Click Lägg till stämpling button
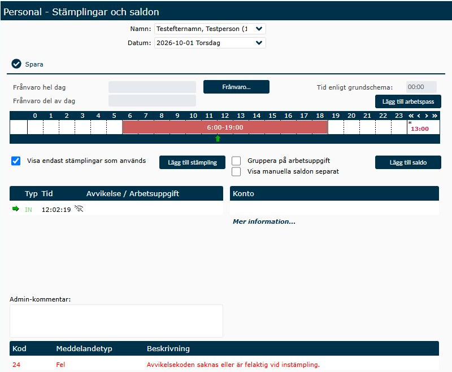452x372 pixels. coord(192,162)
